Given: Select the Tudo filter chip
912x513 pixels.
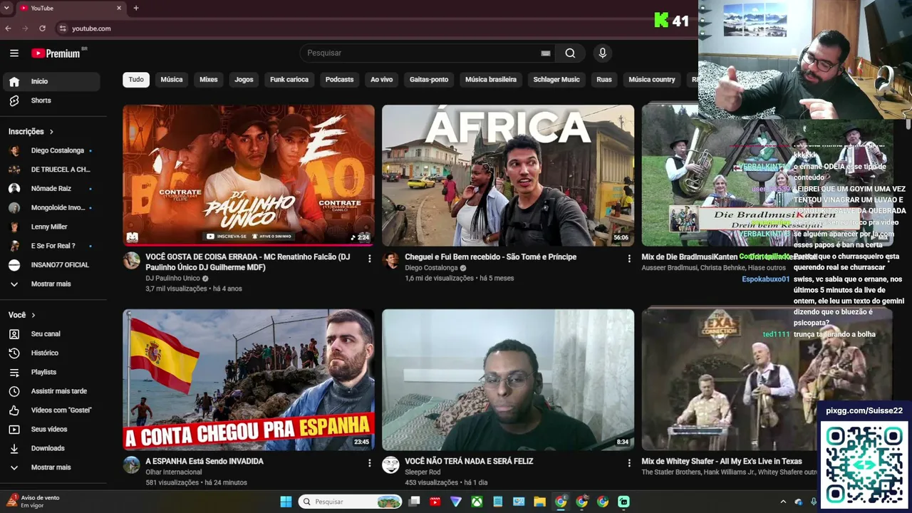Looking at the screenshot, I should (136, 80).
